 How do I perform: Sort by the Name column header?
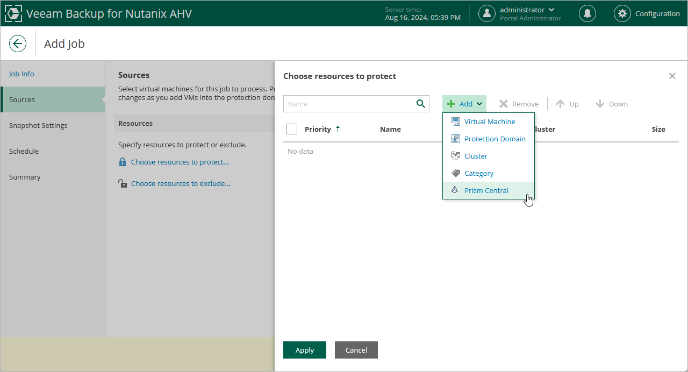pyautogui.click(x=390, y=129)
